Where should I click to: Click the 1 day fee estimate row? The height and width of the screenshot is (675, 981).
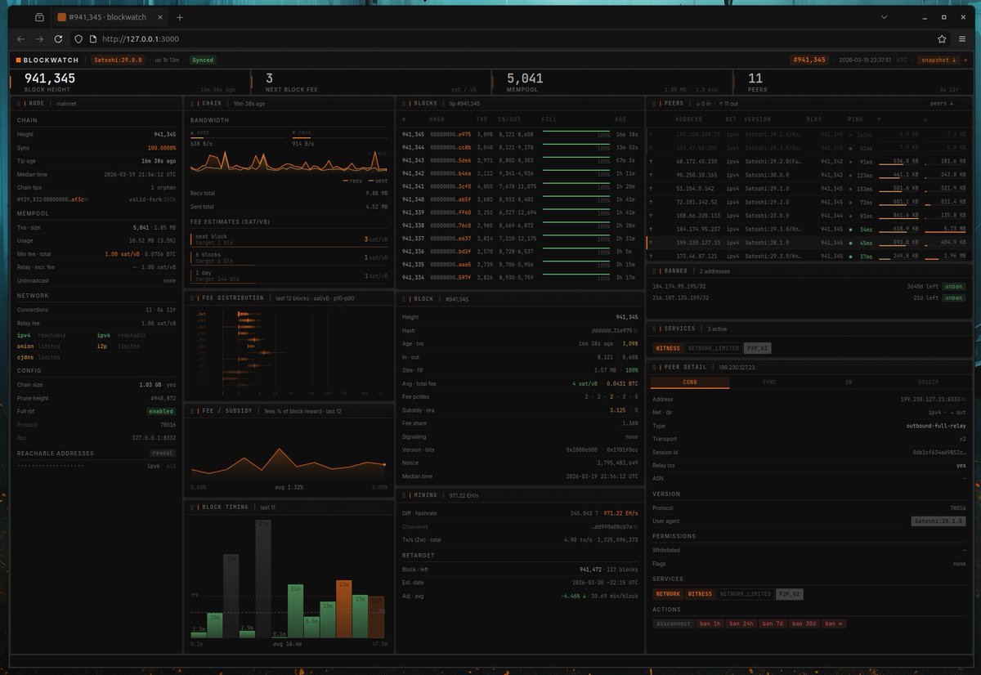click(x=289, y=275)
